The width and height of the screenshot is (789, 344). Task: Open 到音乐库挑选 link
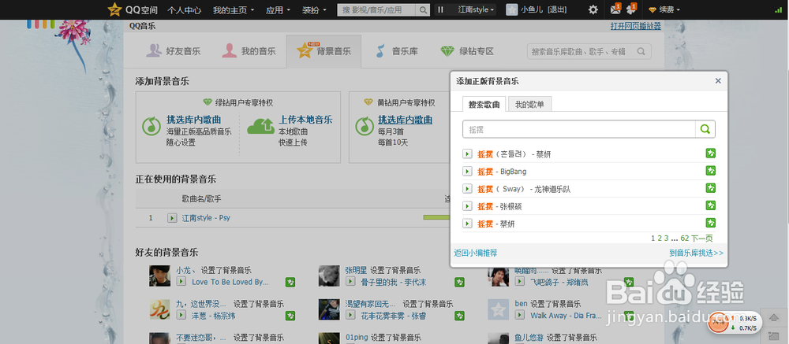[697, 253]
